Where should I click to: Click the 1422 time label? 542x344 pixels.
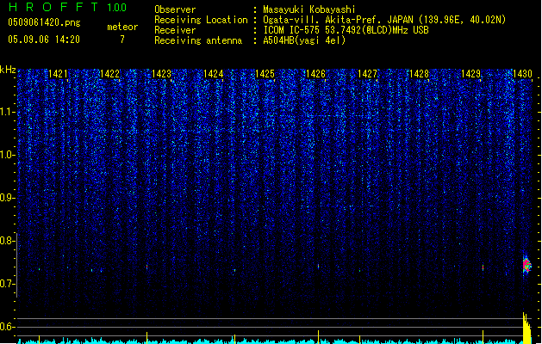tap(109, 74)
